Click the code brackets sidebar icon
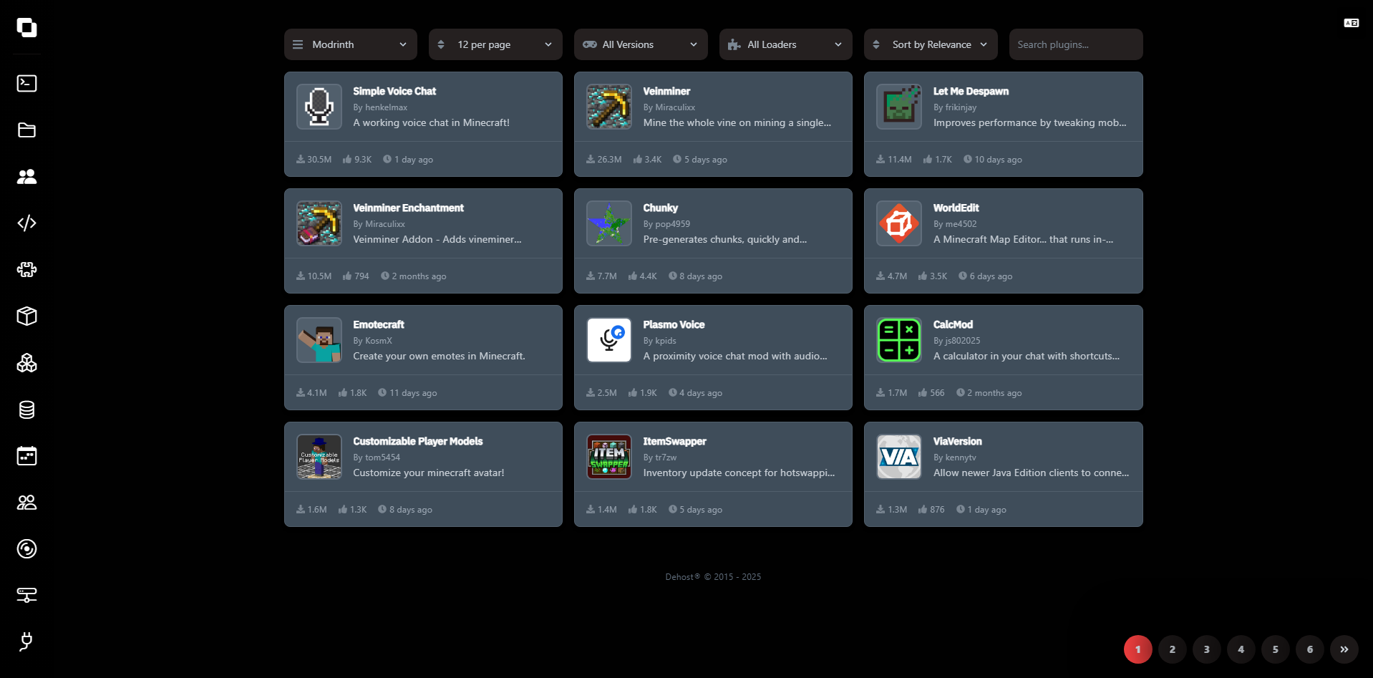The image size is (1373, 678). pyautogui.click(x=26, y=223)
